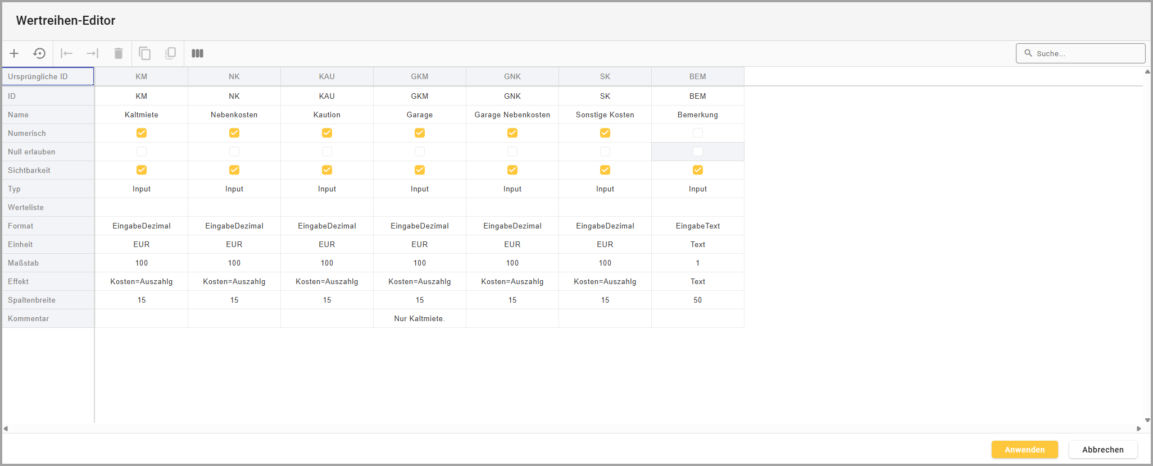1153x466 pixels.
Task: Select the KAU column header
Action: click(327, 76)
